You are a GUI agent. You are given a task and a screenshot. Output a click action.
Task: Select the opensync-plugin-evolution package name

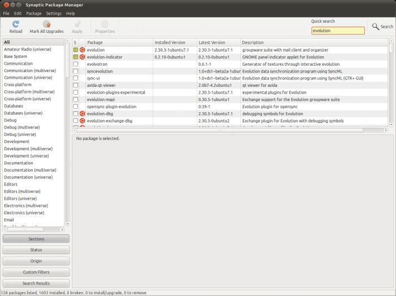coord(111,107)
